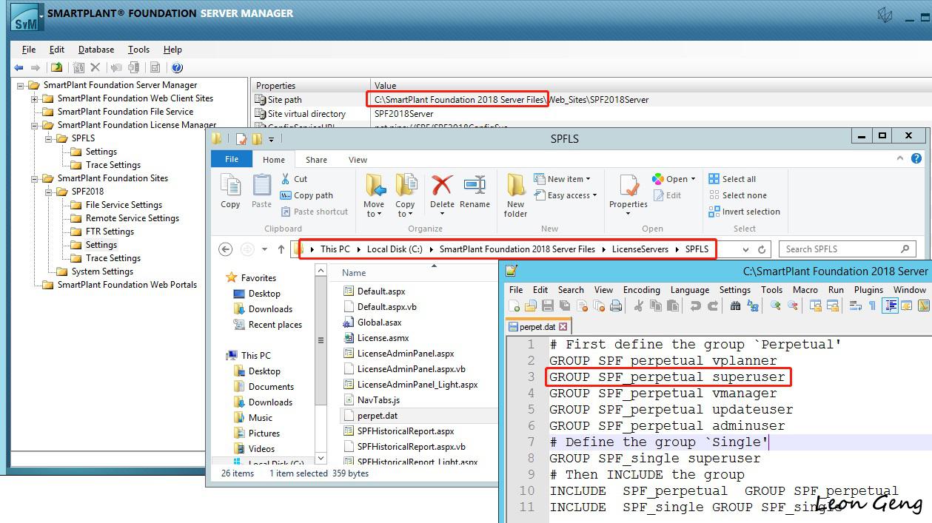Click Select all in the Explorer ribbon
932x523 pixels.
coord(732,179)
